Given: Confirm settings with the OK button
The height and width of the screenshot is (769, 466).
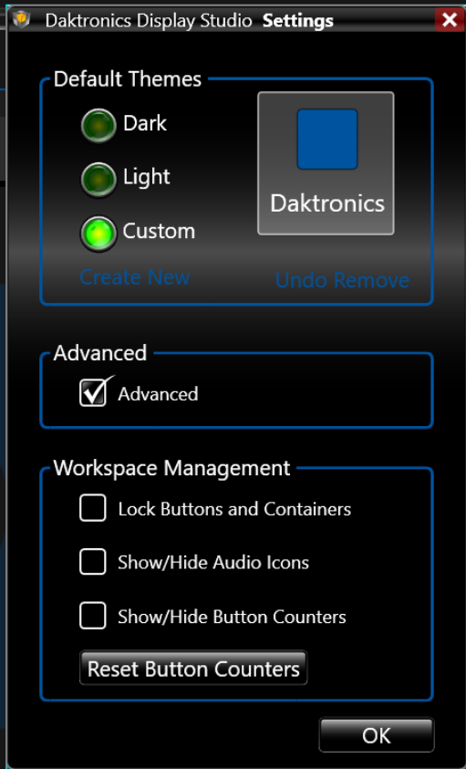Looking at the screenshot, I should tap(377, 735).
